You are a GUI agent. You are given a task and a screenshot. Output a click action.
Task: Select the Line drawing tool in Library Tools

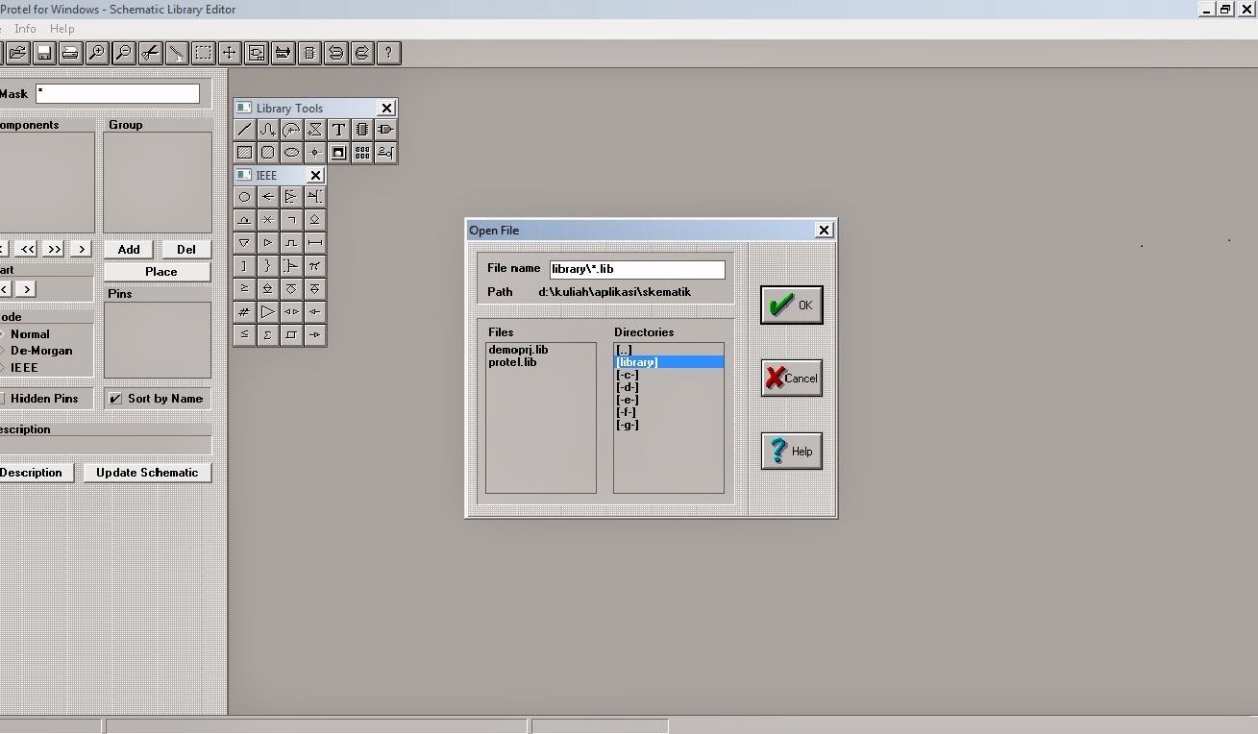243,129
